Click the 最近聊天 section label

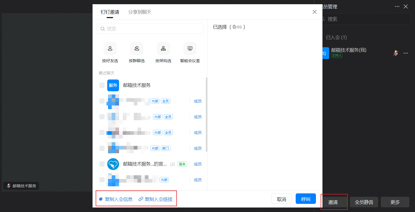(x=106, y=73)
